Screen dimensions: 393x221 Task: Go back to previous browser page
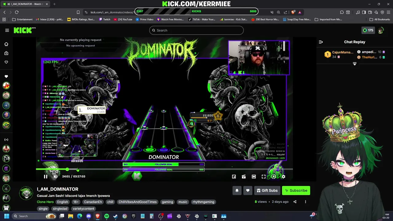5,12
